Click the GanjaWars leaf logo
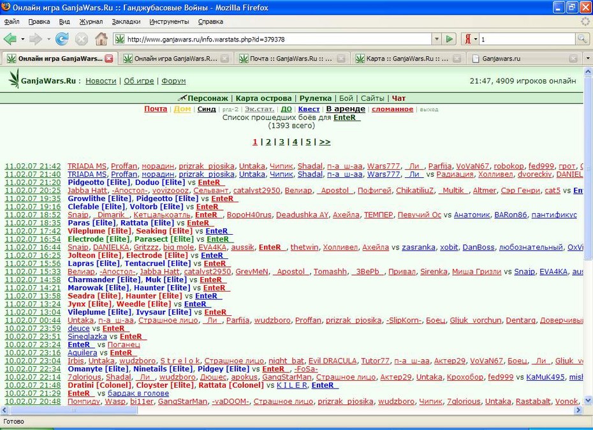This screenshot has width=593, height=430. pyautogui.click(x=14, y=78)
